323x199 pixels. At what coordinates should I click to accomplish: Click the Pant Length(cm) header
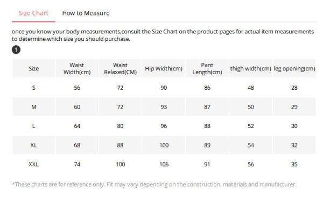(207, 68)
